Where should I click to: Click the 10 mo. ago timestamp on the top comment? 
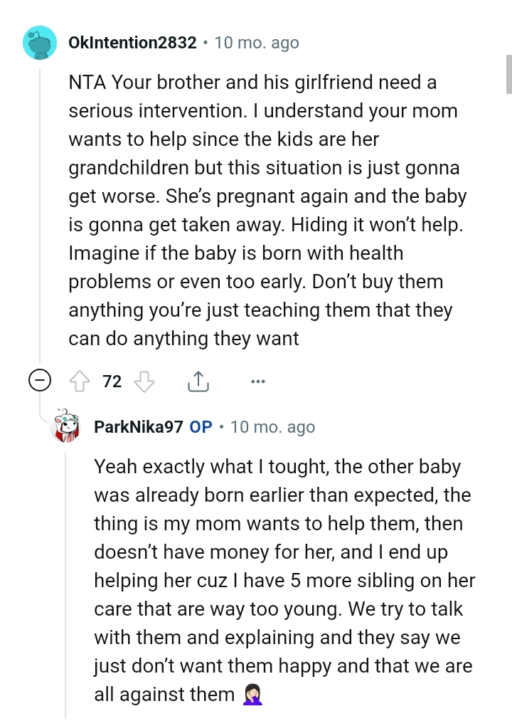pos(257,42)
